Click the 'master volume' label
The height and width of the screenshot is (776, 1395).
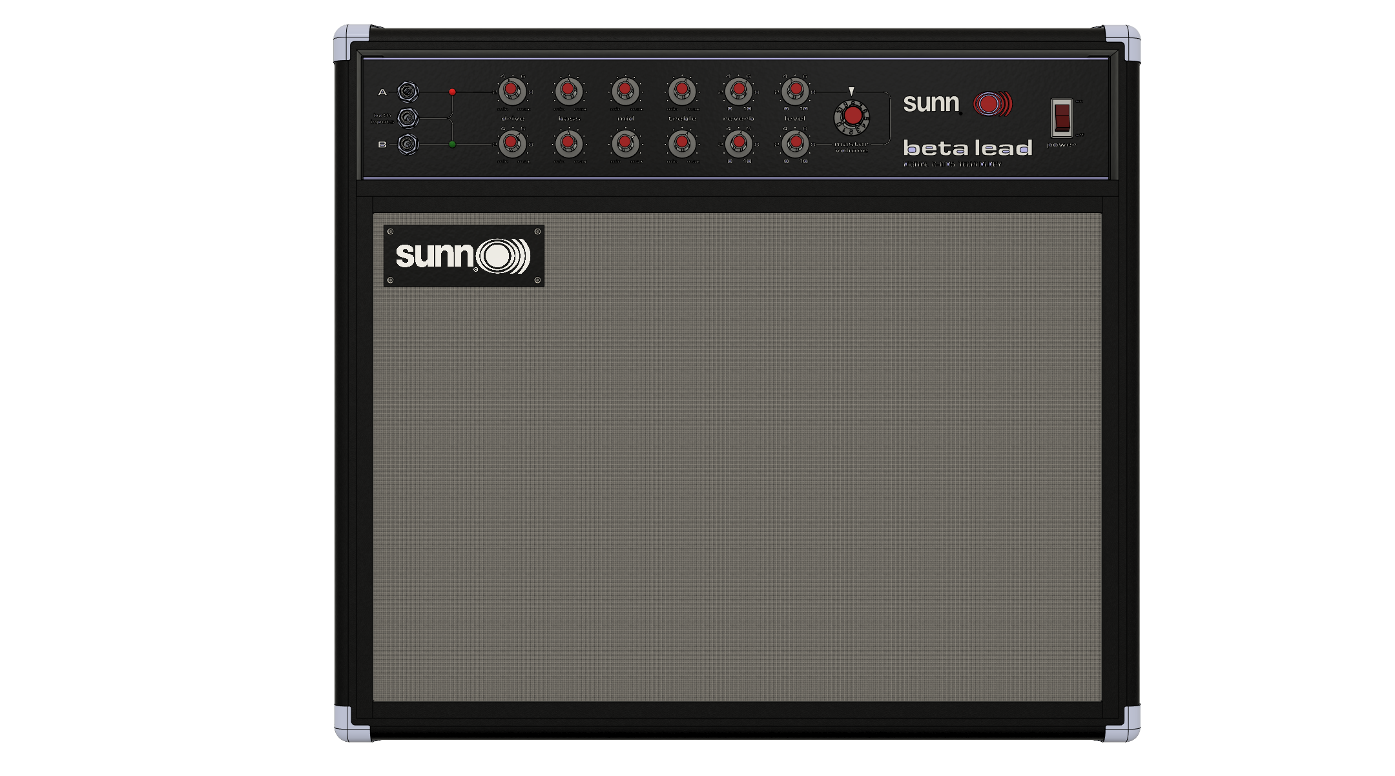click(x=851, y=147)
